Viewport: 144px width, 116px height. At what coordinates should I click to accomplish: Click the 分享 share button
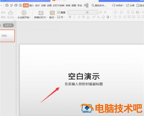point(130,5)
